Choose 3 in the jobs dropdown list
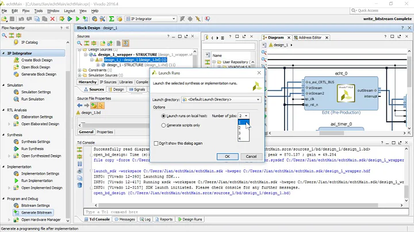 click(243, 133)
